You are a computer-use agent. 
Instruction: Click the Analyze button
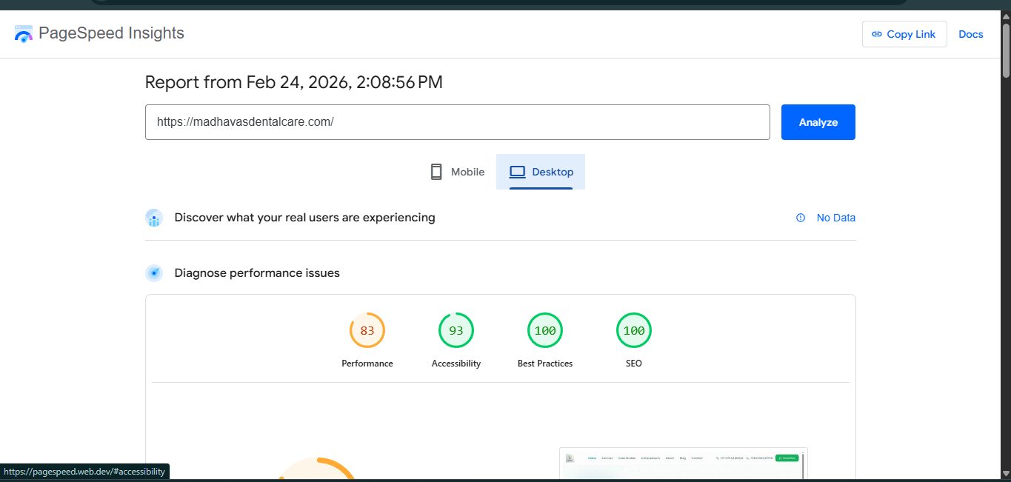click(818, 122)
